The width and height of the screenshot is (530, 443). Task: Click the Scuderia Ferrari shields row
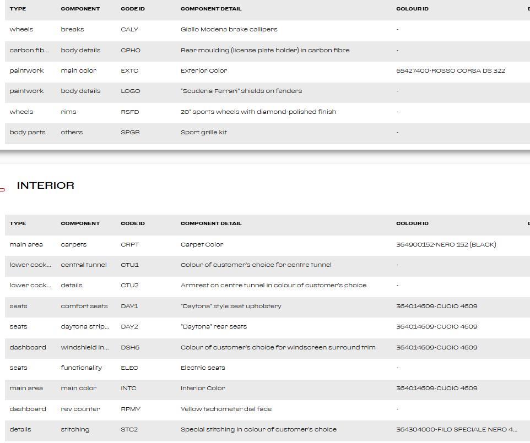tap(241, 91)
